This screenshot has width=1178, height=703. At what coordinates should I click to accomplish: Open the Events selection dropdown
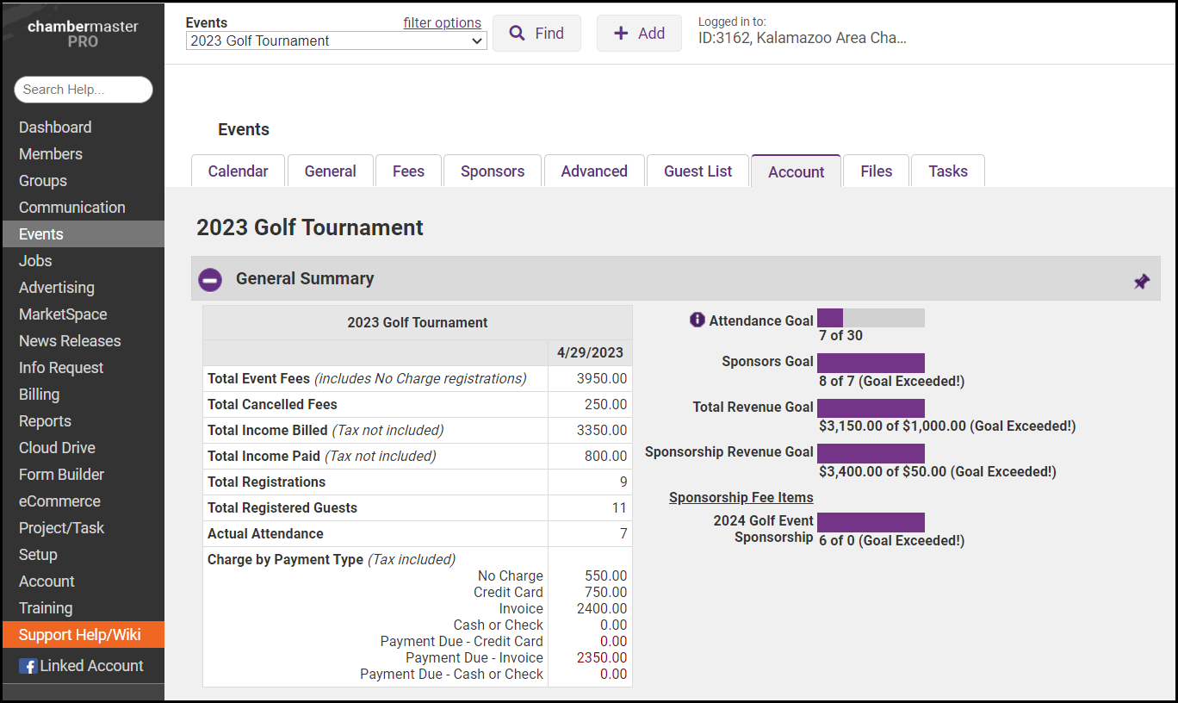336,40
